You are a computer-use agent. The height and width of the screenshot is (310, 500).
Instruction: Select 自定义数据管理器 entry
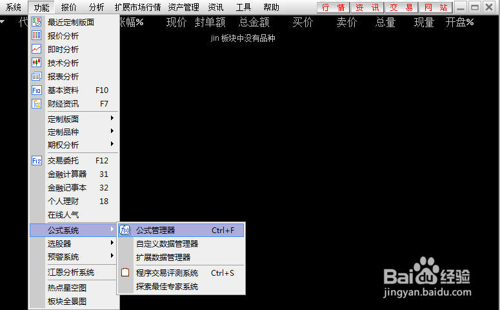click(181, 244)
